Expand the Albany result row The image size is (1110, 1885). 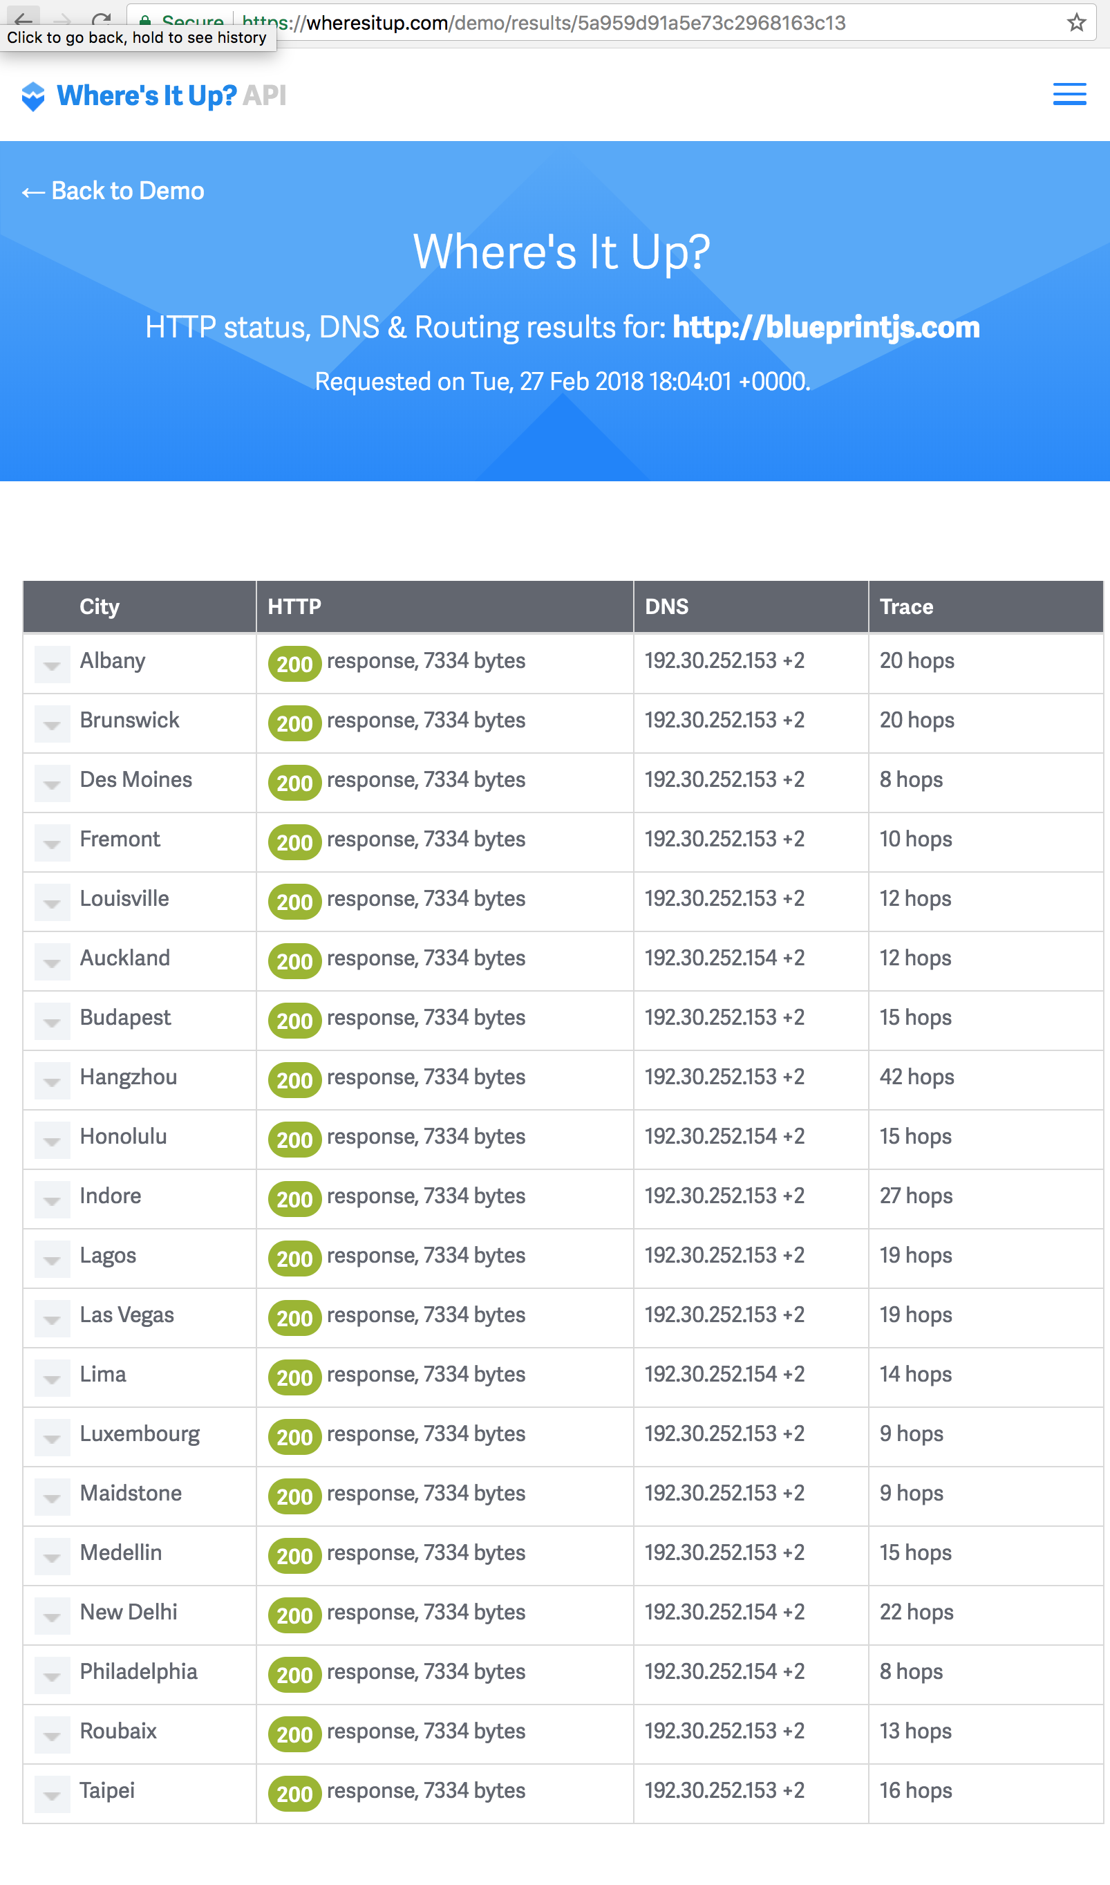(51, 664)
